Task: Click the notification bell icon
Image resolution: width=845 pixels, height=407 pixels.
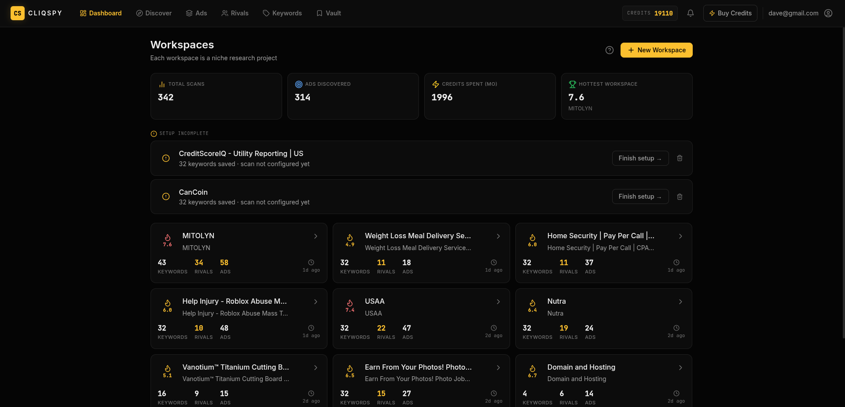Action: (x=690, y=13)
